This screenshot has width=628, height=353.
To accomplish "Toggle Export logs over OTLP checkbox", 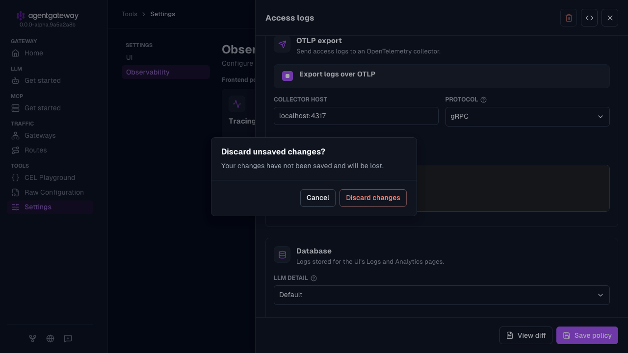I will 288,76.
